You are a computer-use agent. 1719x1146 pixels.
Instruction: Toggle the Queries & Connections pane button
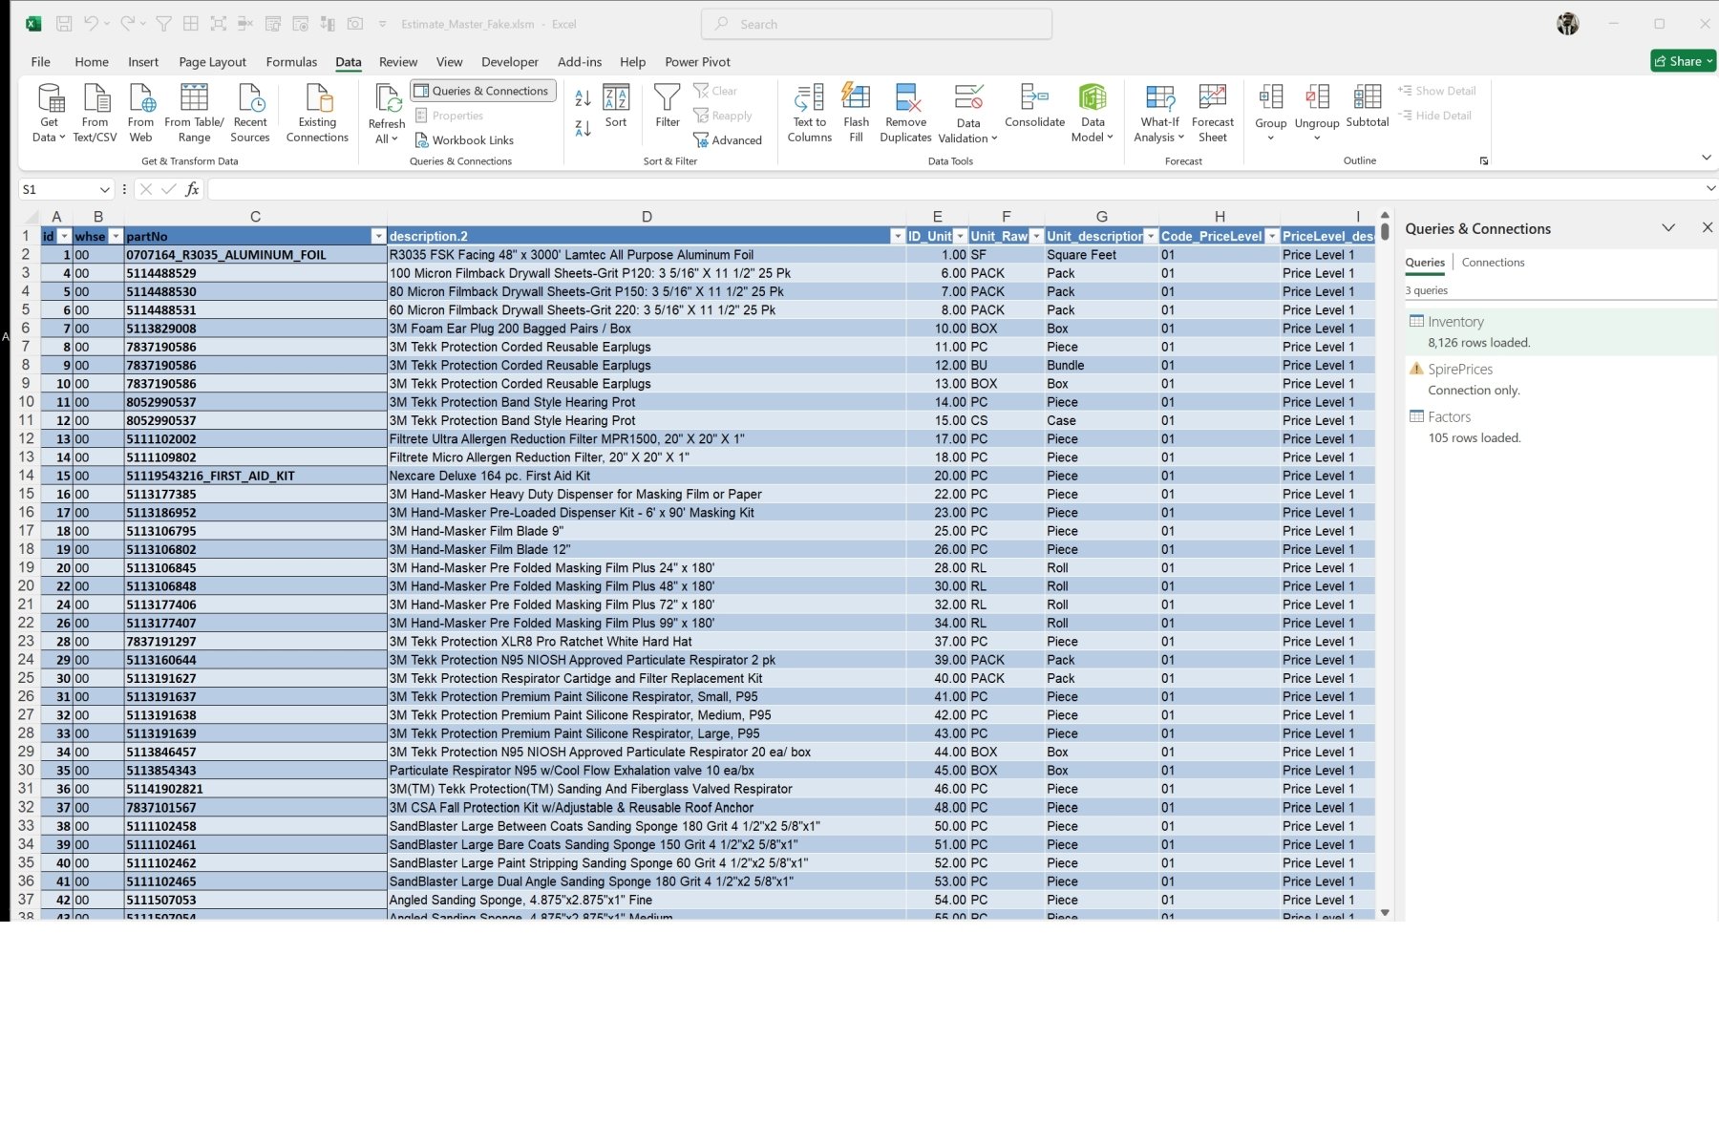click(x=483, y=91)
